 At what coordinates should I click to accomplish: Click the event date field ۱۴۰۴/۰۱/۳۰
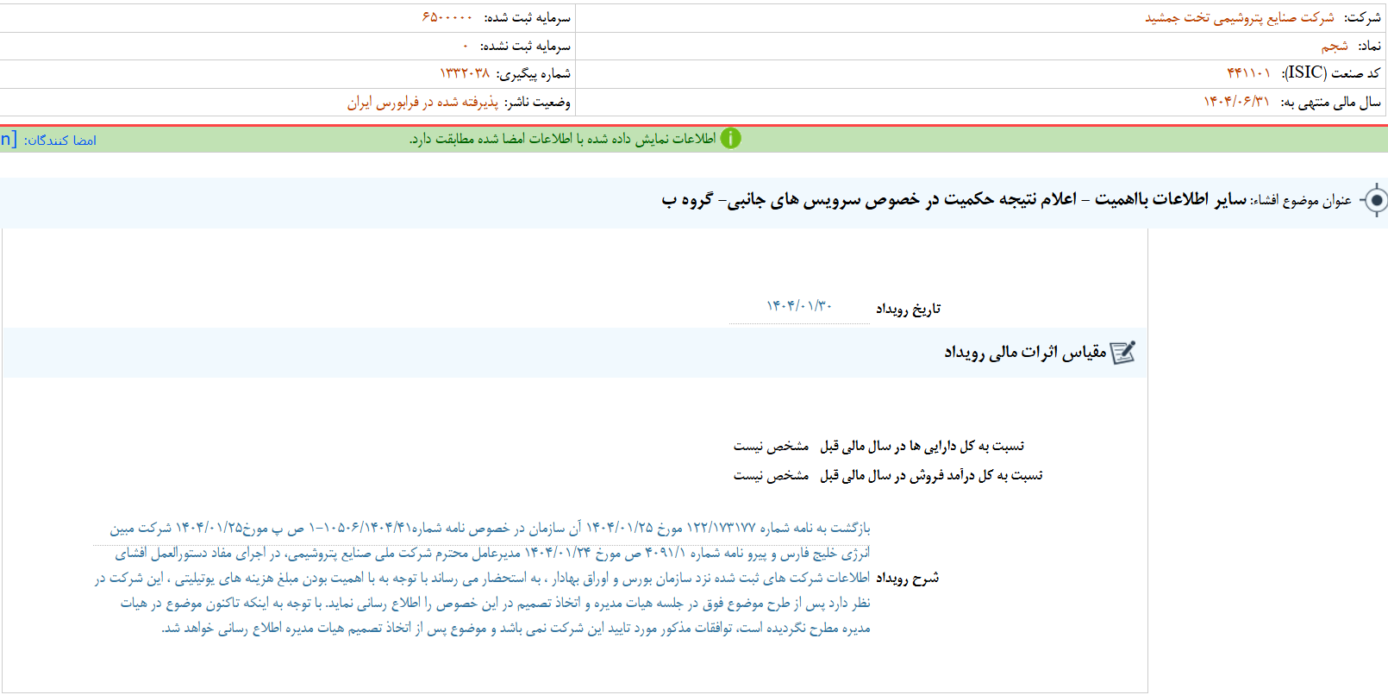799,307
